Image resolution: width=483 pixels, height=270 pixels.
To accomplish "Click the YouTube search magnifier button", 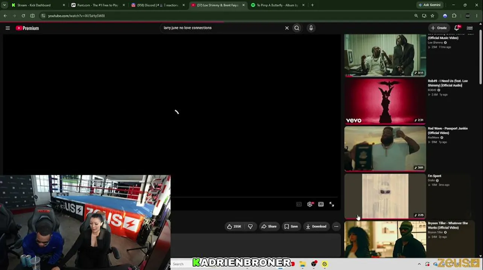I will coord(297,28).
